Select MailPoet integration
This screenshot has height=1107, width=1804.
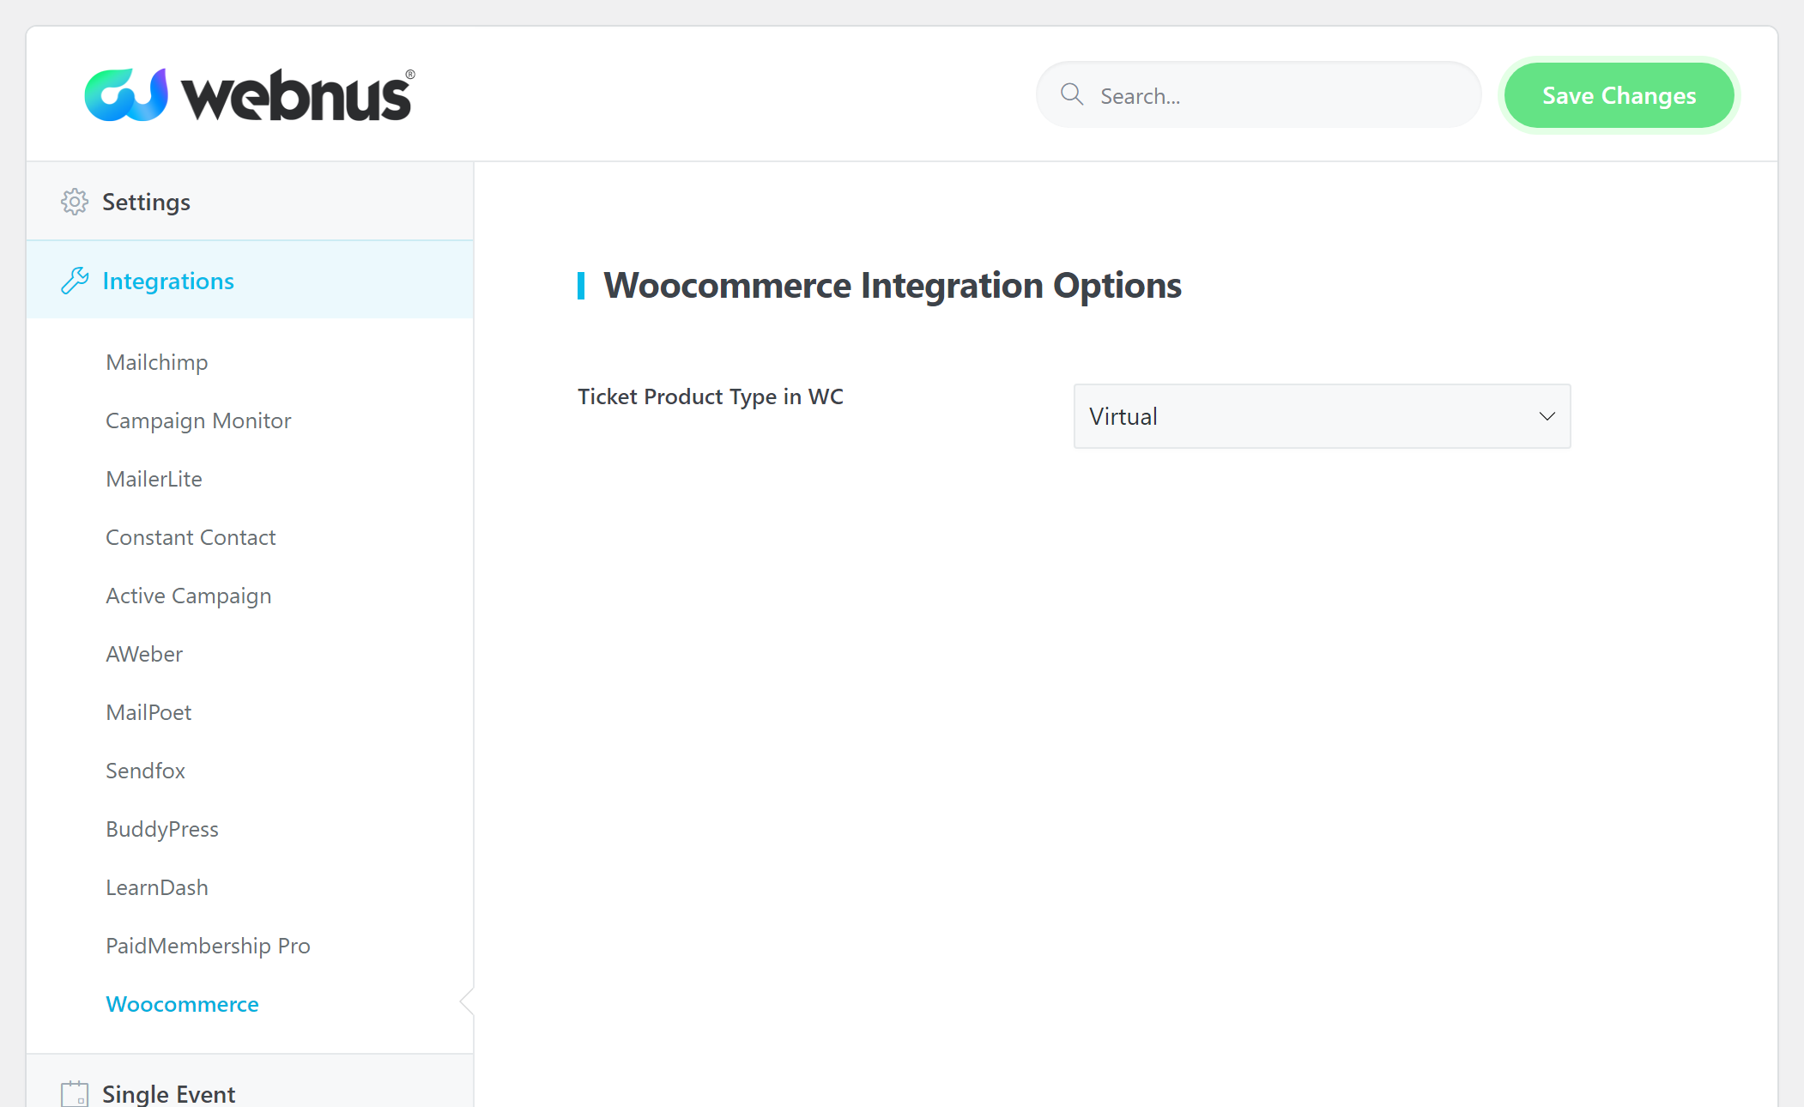148,712
